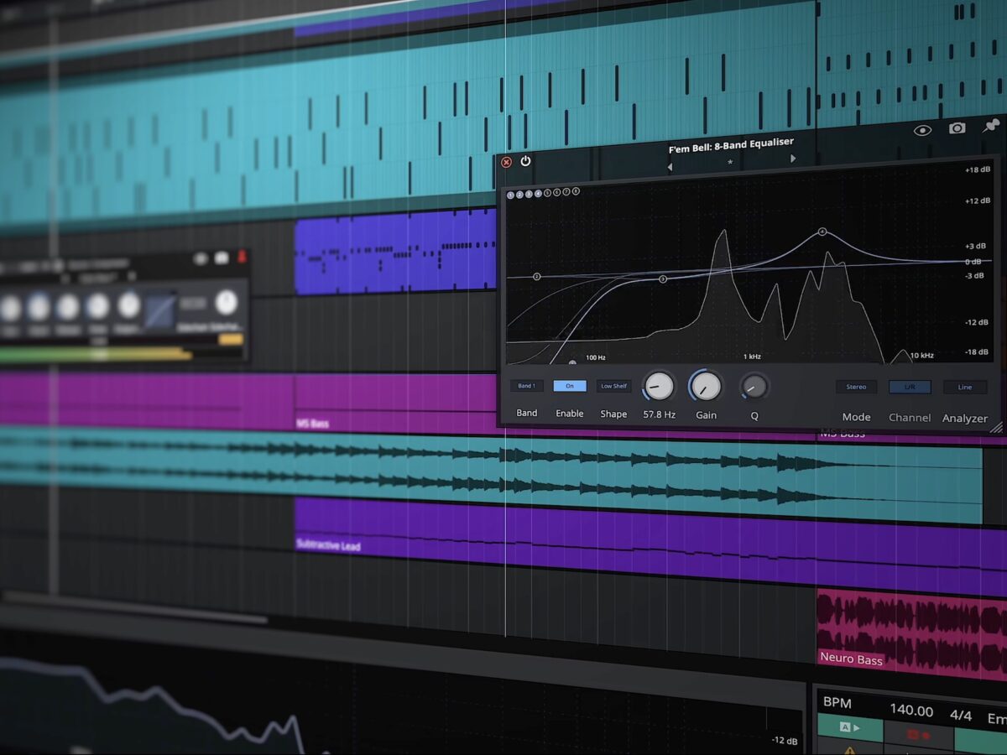Click the L/R channel button
This screenshot has height=755, width=1007.
click(910, 387)
